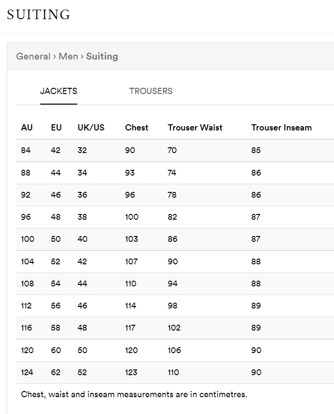Click chest value 107 cell
Image resolution: width=334 pixels, height=414 pixels.
pos(131,261)
